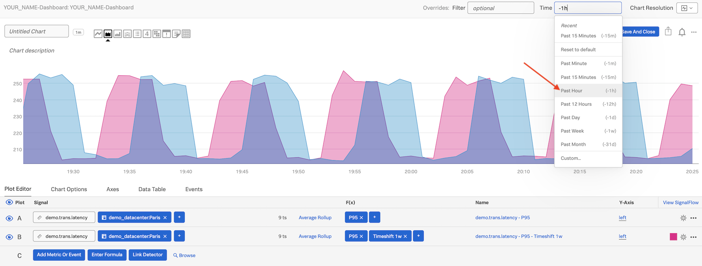The height and width of the screenshot is (266, 702).
Task: Select the column chart visualization icon
Action: pos(118,34)
